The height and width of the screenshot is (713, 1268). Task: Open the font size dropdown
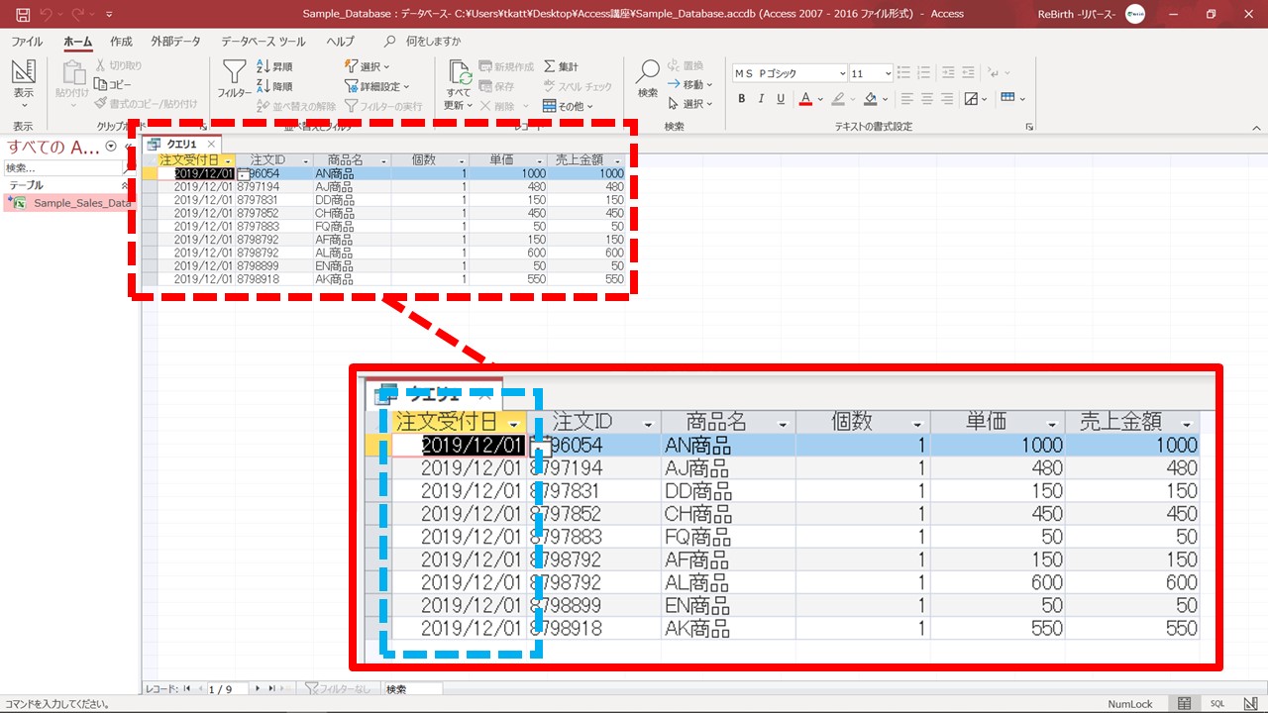886,73
